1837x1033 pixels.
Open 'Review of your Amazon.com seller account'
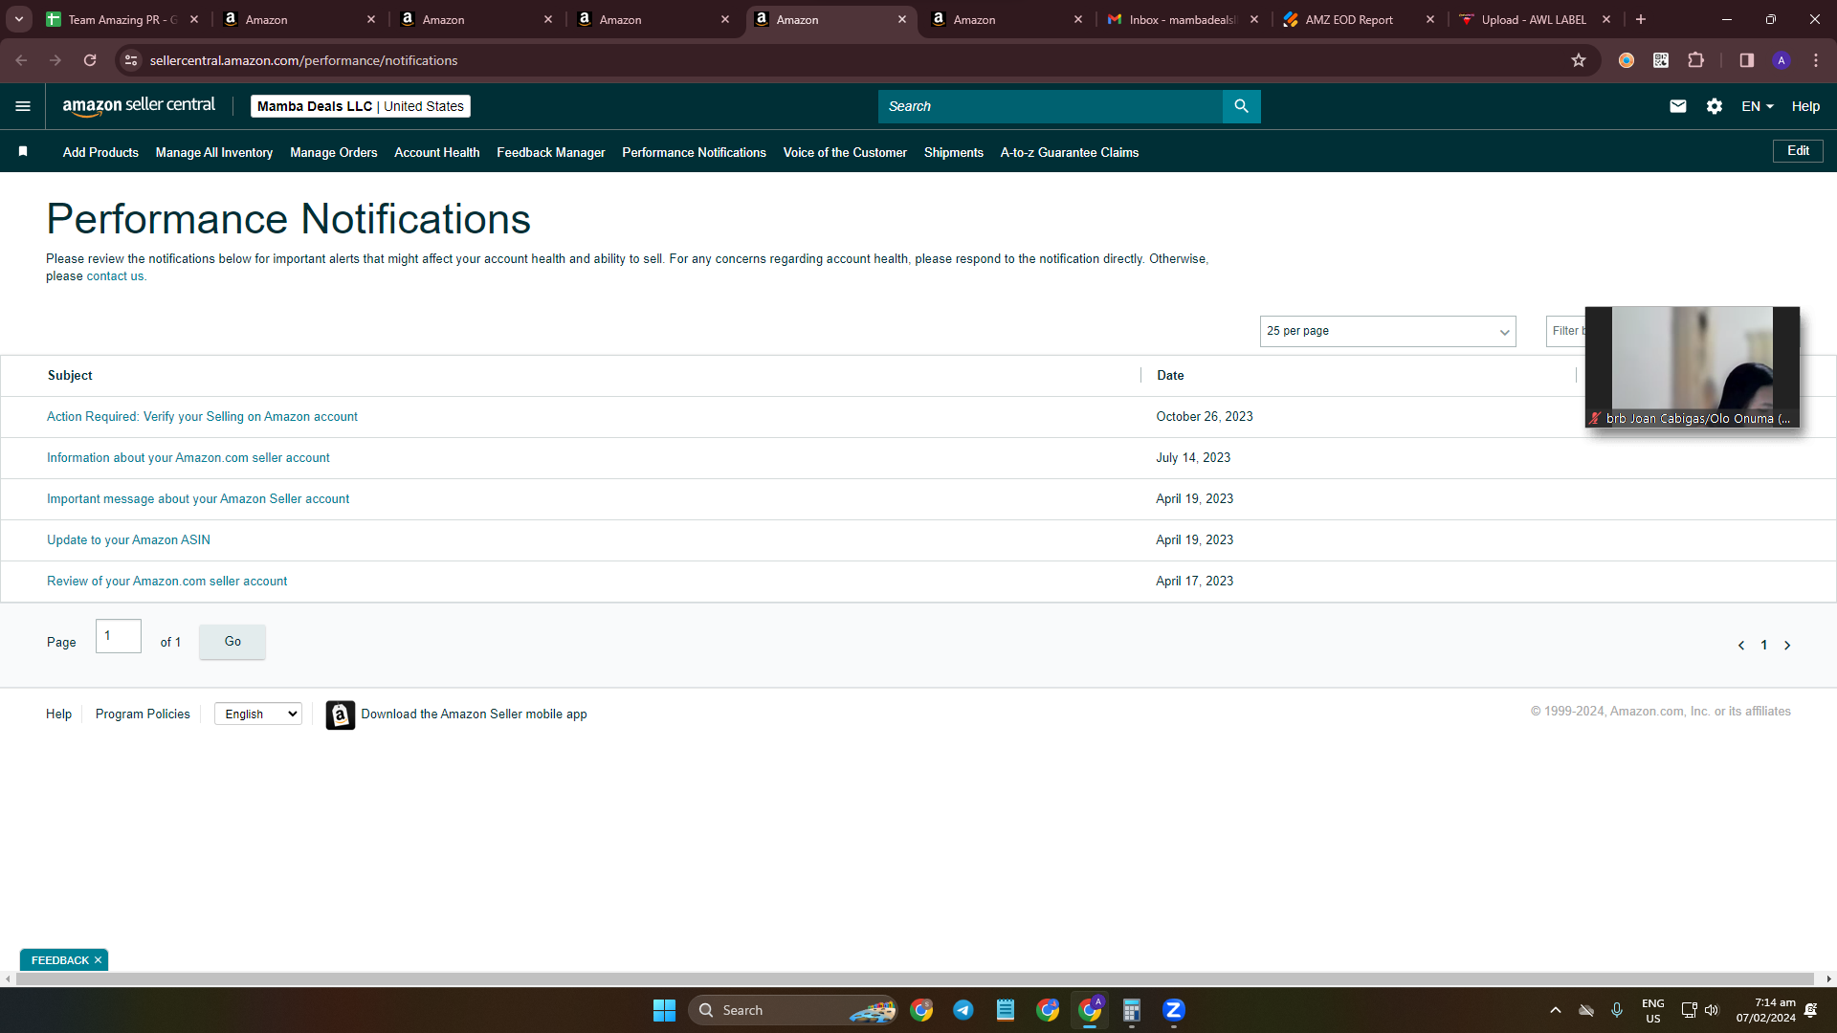tap(166, 582)
